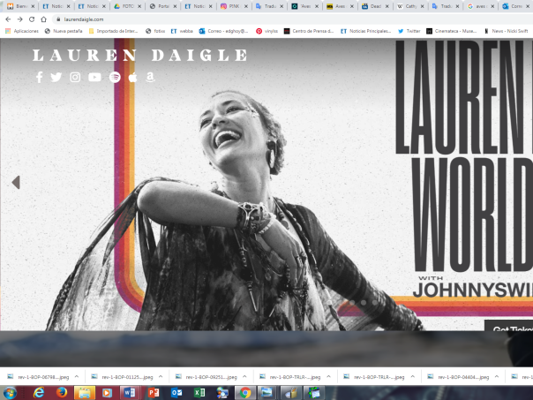Open PowerPoint from the Windows taskbar
This screenshot has width=533, height=400.
[152, 393]
